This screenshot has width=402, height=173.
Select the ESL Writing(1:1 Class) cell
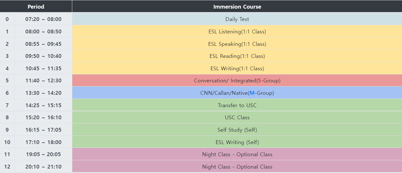point(237,68)
